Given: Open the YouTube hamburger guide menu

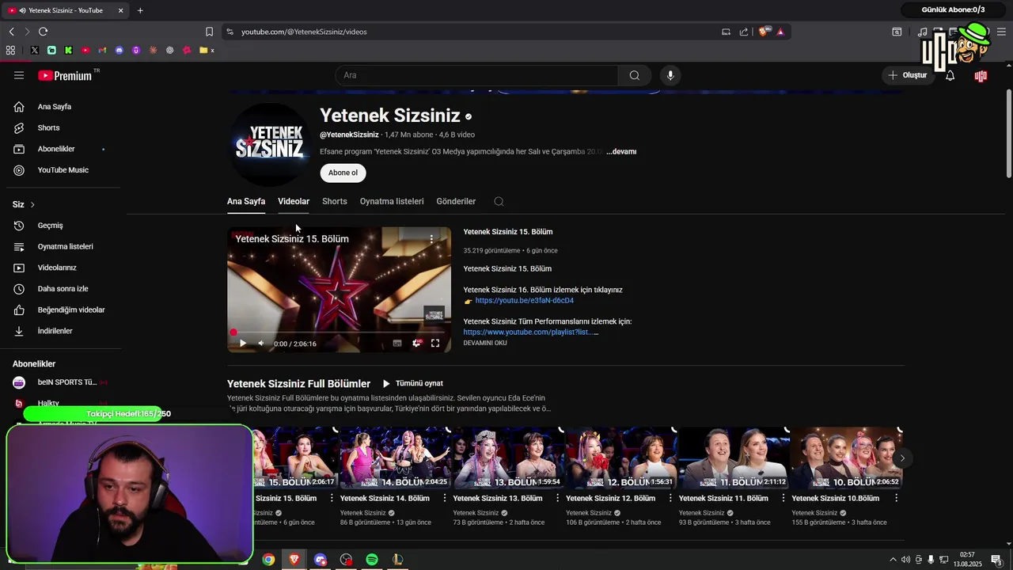Looking at the screenshot, I should click(19, 75).
